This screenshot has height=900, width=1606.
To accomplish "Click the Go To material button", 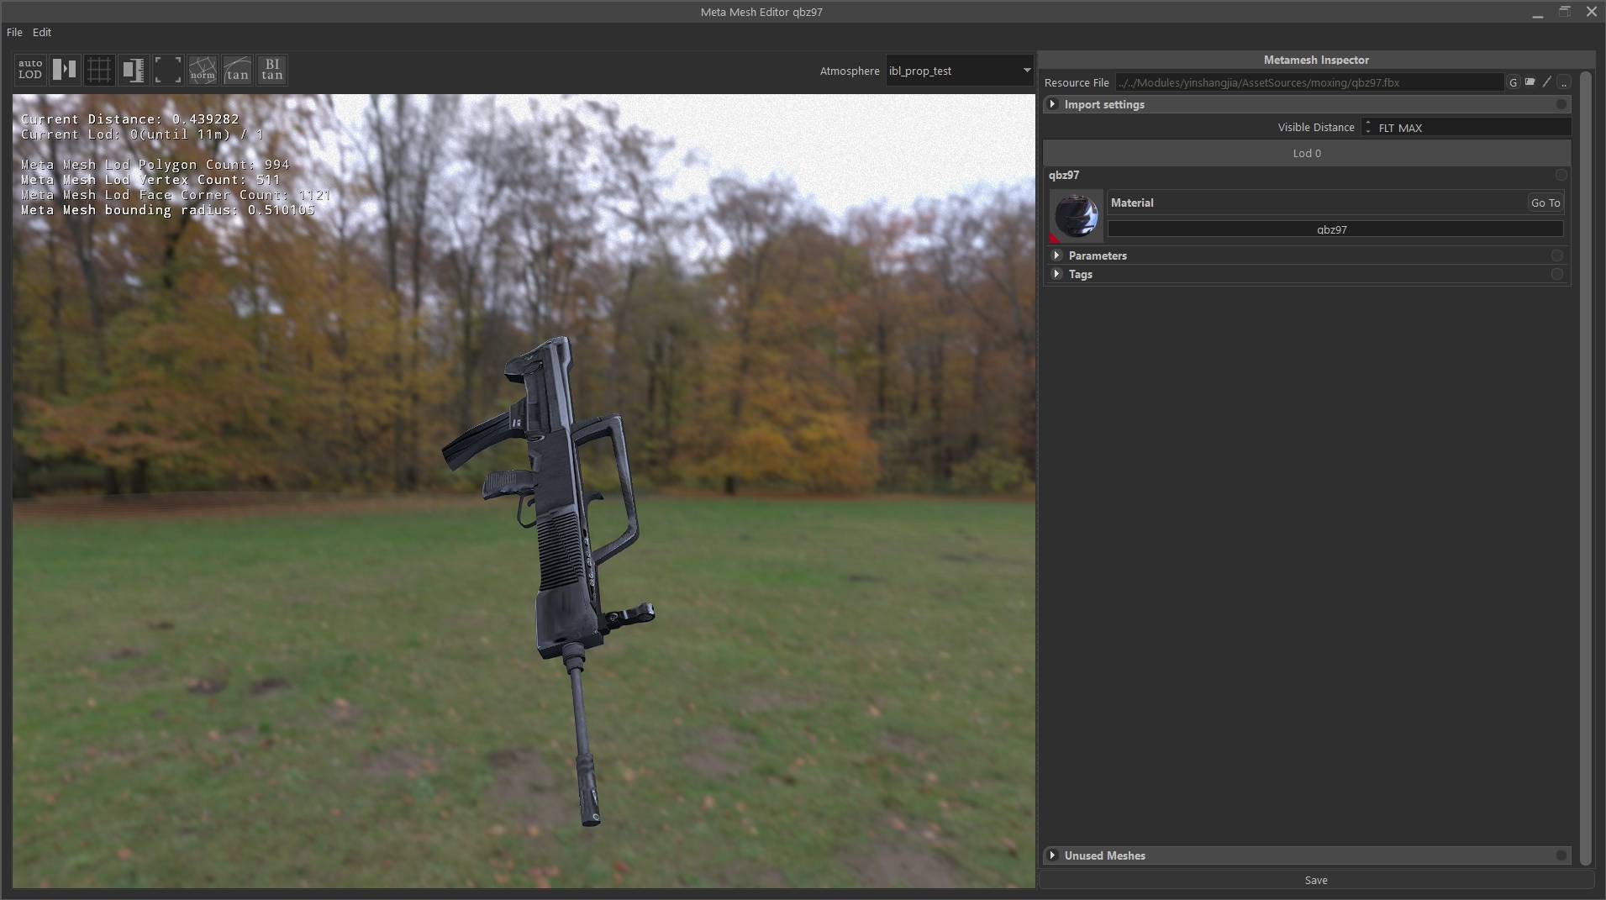I will click(1545, 203).
